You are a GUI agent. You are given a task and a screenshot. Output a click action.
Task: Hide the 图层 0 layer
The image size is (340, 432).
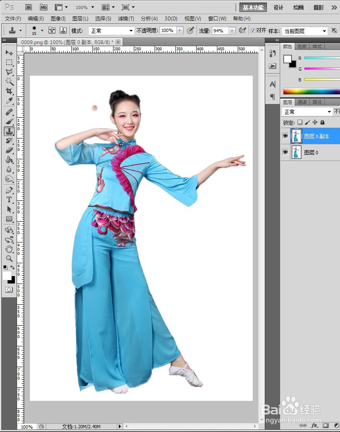[285, 152]
